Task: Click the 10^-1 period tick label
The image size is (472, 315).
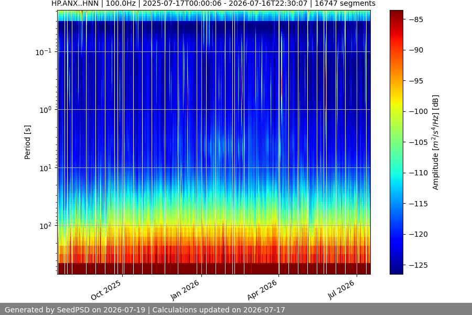Action: (x=44, y=52)
